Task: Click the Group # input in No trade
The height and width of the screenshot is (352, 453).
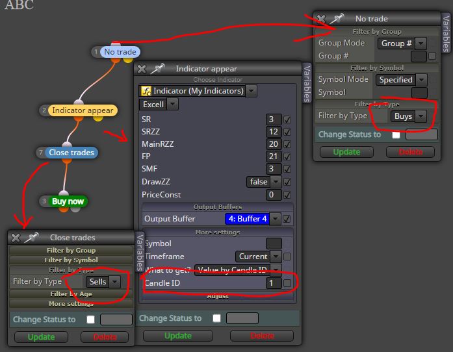Action: [419, 56]
